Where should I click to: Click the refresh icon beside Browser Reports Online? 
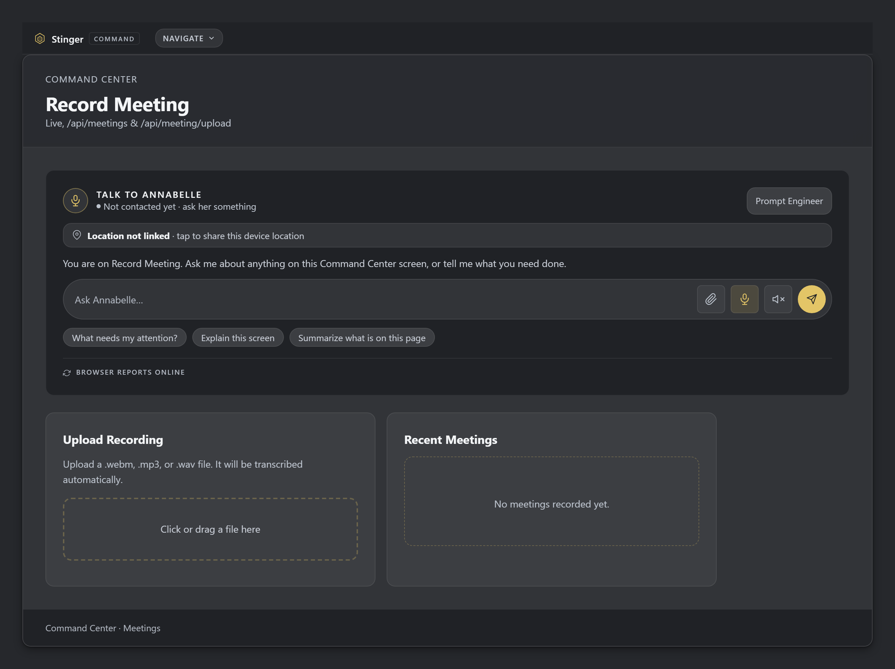(67, 373)
